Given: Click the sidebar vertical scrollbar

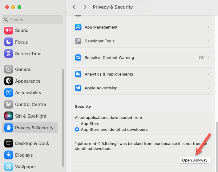Looking at the screenshot, I should click(63, 118).
